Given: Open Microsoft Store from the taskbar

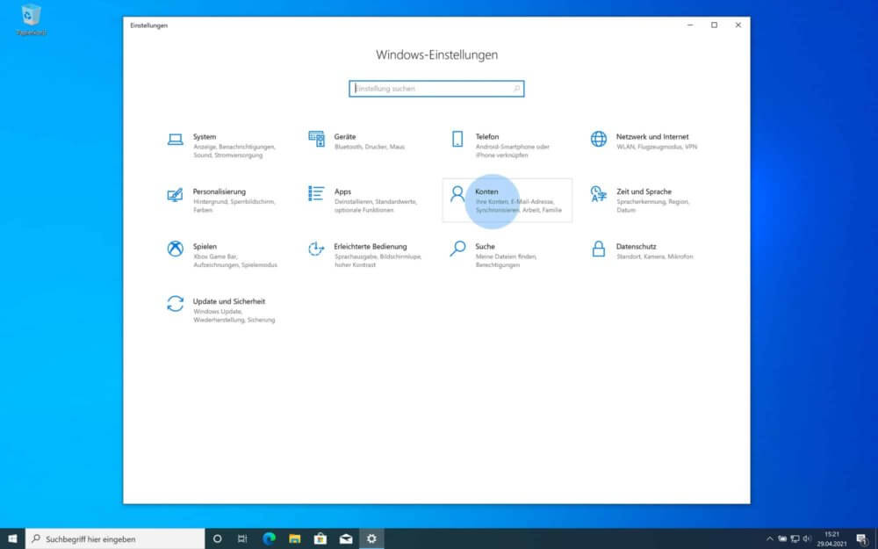Looking at the screenshot, I should pos(321,538).
